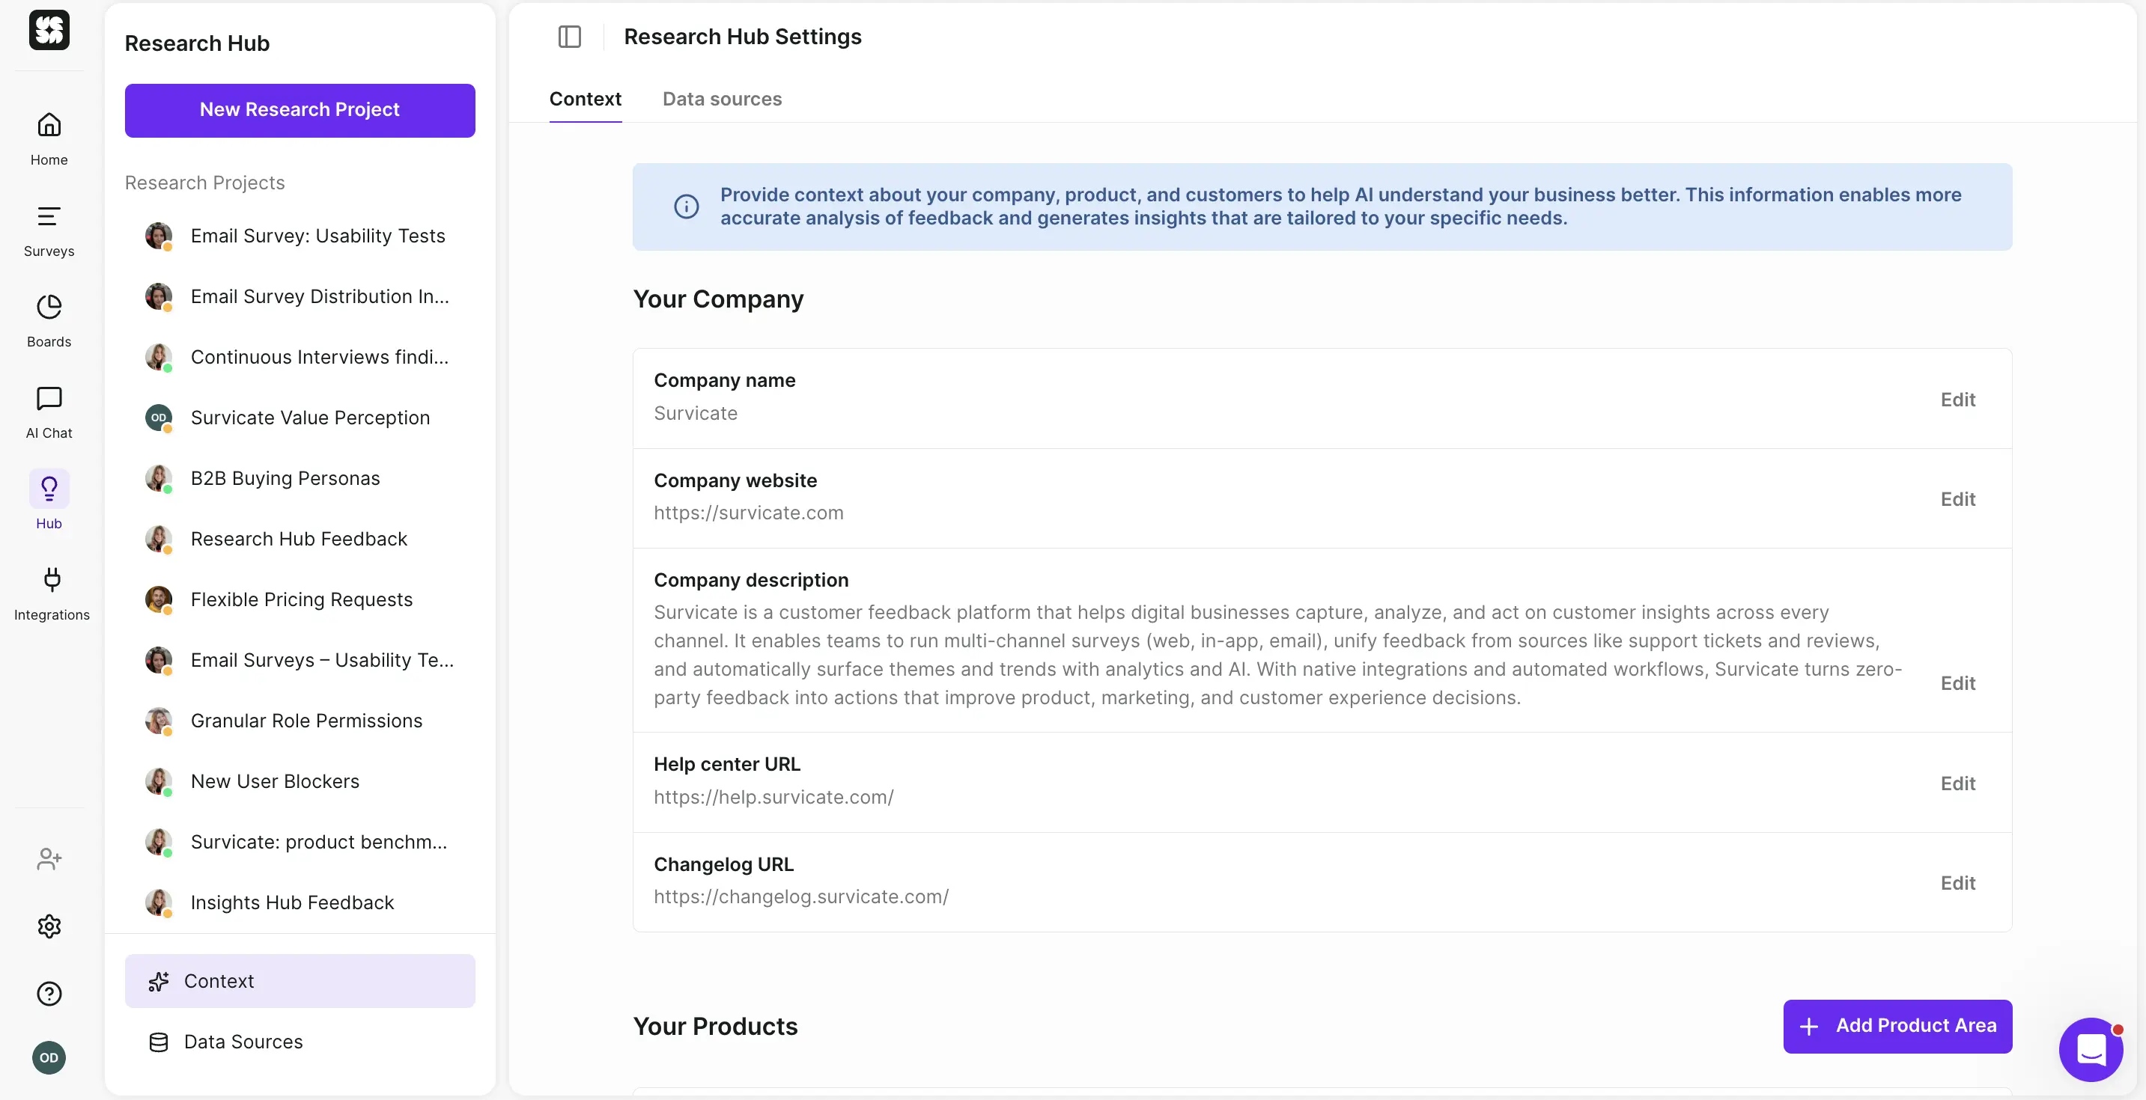
Task: Open B2B Buying Personas project
Action: tap(300, 478)
